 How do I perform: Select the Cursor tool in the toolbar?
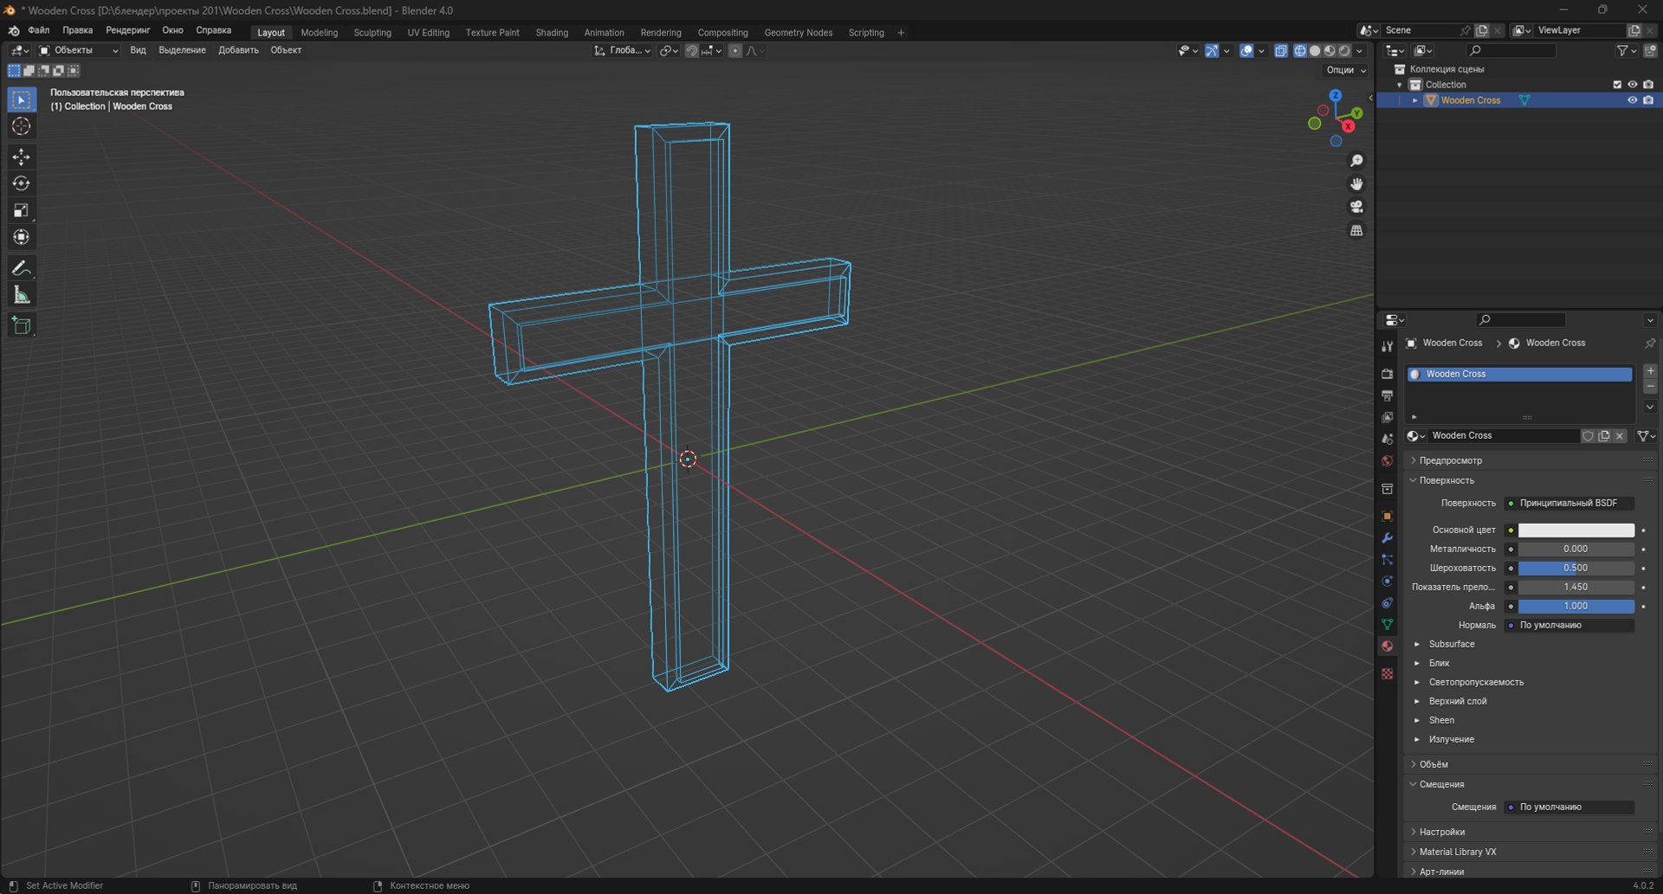tap(22, 126)
